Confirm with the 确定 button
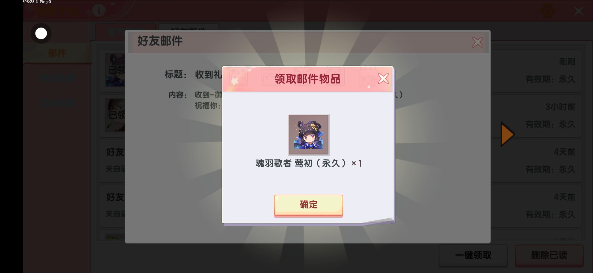593x273 pixels. [308, 205]
